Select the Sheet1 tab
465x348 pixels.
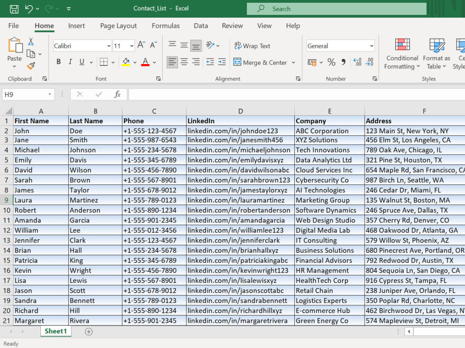coord(56,331)
